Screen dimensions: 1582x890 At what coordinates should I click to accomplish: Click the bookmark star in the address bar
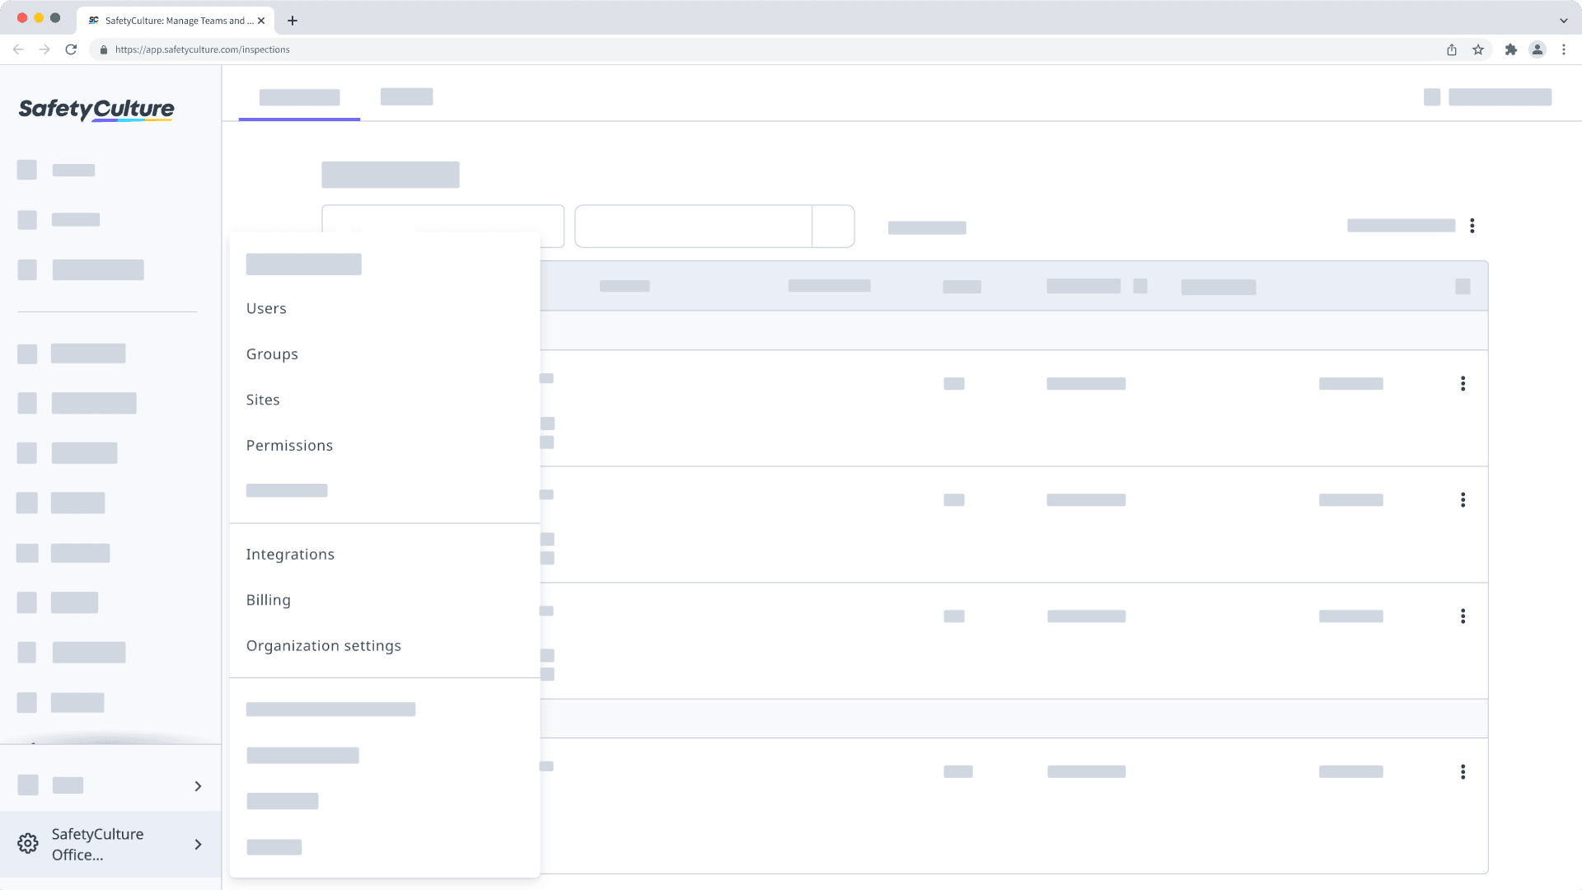pyautogui.click(x=1477, y=49)
